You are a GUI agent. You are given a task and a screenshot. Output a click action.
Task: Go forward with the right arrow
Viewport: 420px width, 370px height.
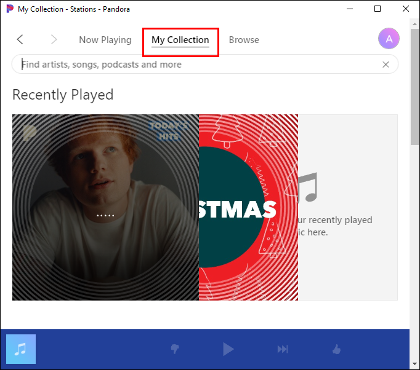54,39
